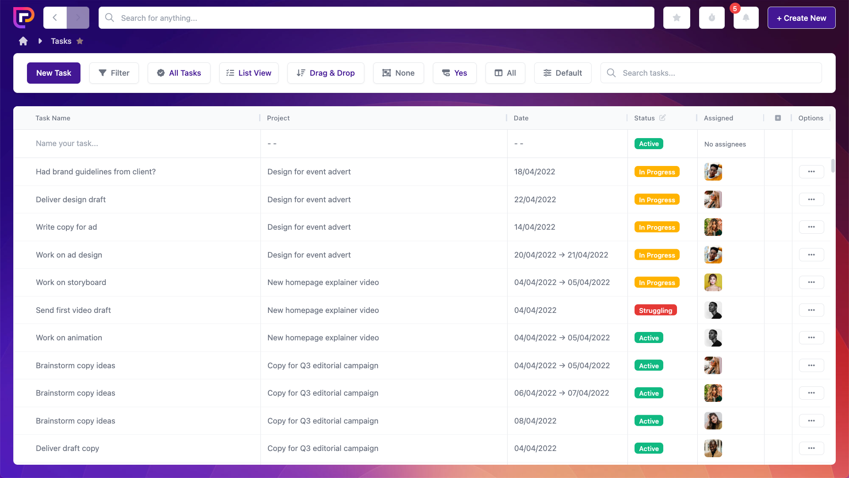Click the home icon in the breadcrumb
Image resolution: width=849 pixels, height=478 pixels.
tap(23, 41)
